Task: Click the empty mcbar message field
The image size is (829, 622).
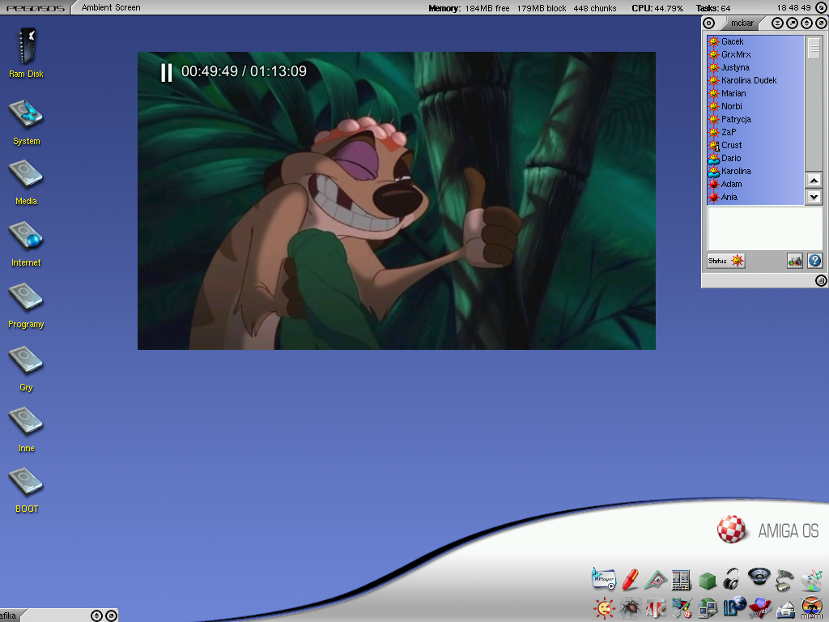Action: tap(764, 229)
